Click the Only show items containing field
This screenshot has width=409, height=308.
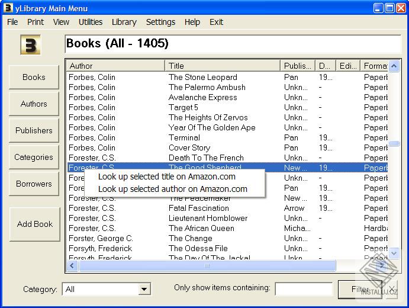pyautogui.click(x=304, y=289)
